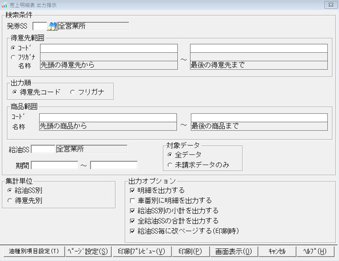Enable 車番別に明細を出力する checkbox
This screenshot has height=261, width=339.
[133, 200]
